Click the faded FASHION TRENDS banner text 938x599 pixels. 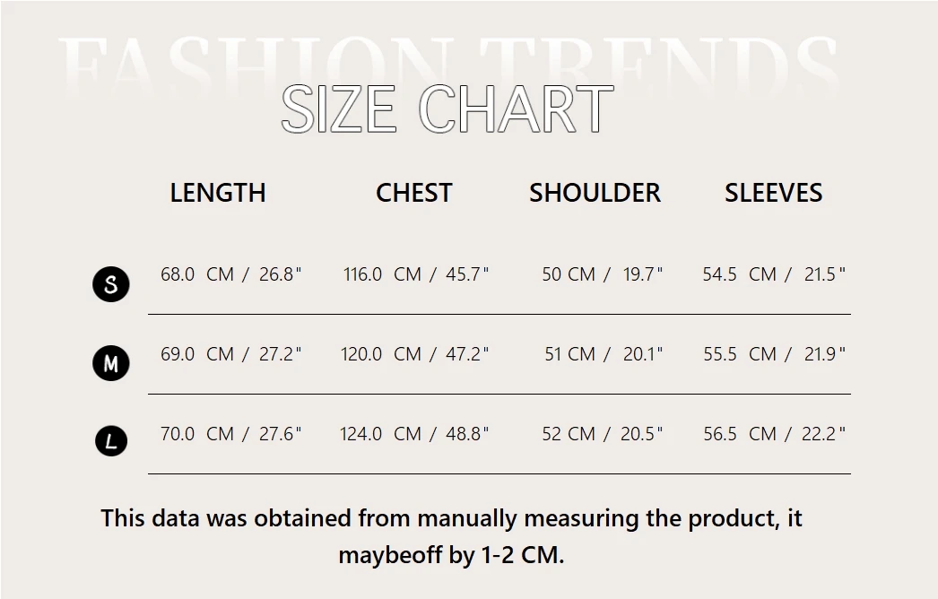point(448,63)
